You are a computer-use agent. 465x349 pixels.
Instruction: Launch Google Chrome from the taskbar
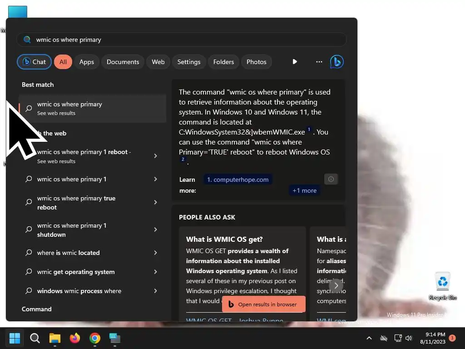point(95,338)
